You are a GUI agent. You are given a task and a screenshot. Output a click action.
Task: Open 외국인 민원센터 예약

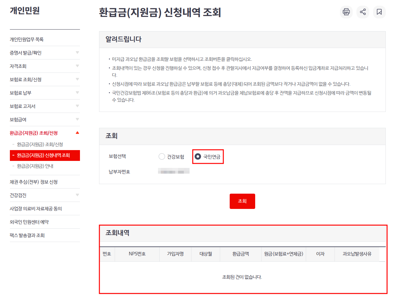tap(29, 222)
